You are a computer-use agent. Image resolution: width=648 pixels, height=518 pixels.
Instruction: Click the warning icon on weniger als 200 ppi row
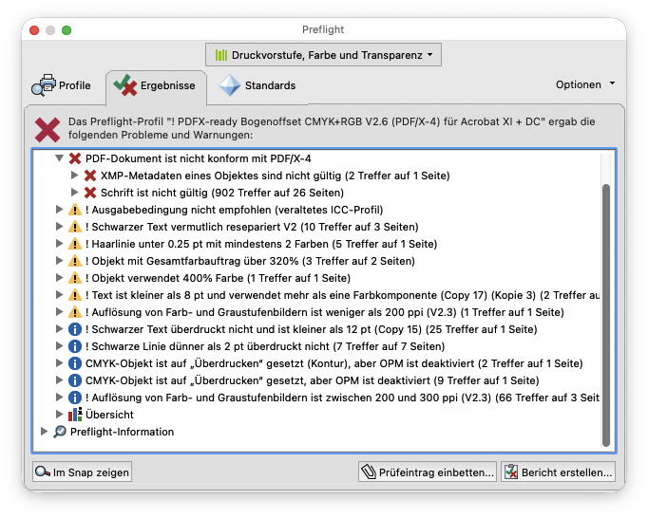(x=75, y=312)
